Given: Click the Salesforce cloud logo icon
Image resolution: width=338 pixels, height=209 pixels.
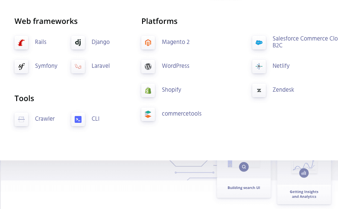Looking at the screenshot, I should tap(259, 43).
